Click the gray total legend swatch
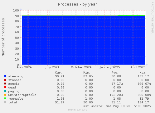This screenshot has height=113, width=155. (x=5, y=102)
